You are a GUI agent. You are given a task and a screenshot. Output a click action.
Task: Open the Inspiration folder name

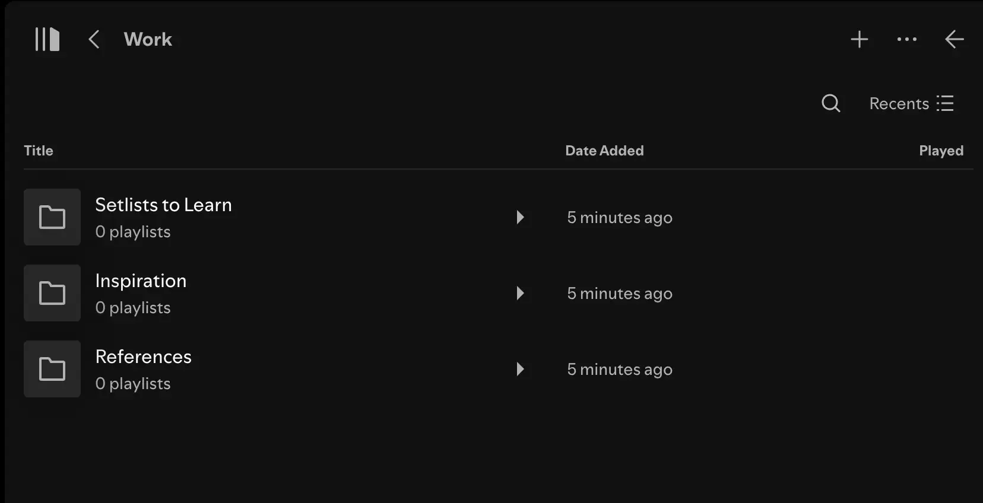(141, 281)
